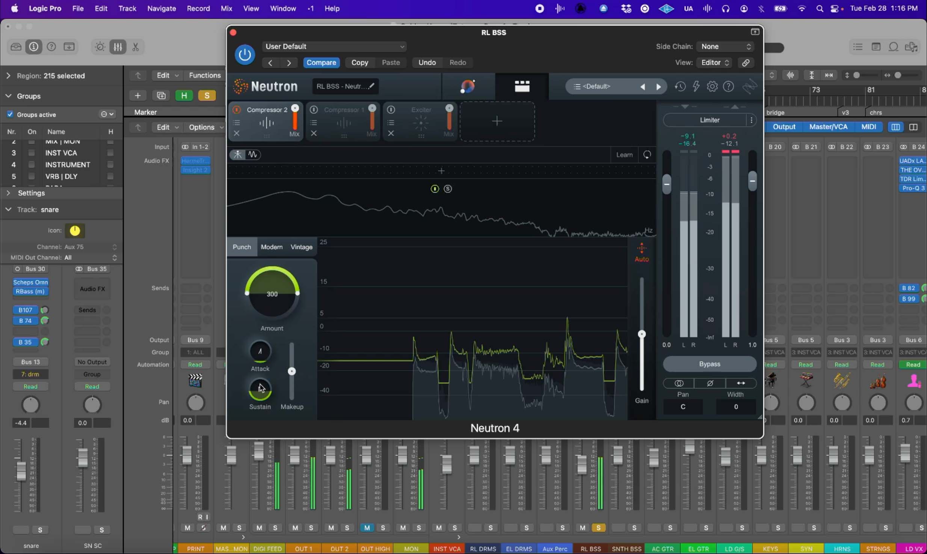Click the plugin link chain icon
This screenshot has height=554, width=927.
coord(746,63)
